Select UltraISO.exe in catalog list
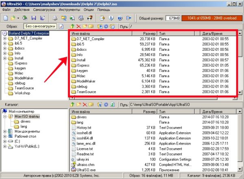The width and height of the screenshot is (244, 179). 86,170
